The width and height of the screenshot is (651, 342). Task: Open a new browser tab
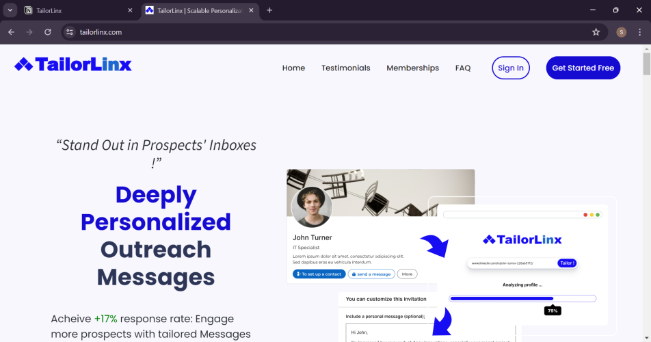click(269, 10)
